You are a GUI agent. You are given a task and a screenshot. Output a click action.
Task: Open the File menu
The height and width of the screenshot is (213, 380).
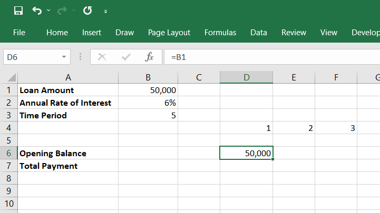point(19,33)
